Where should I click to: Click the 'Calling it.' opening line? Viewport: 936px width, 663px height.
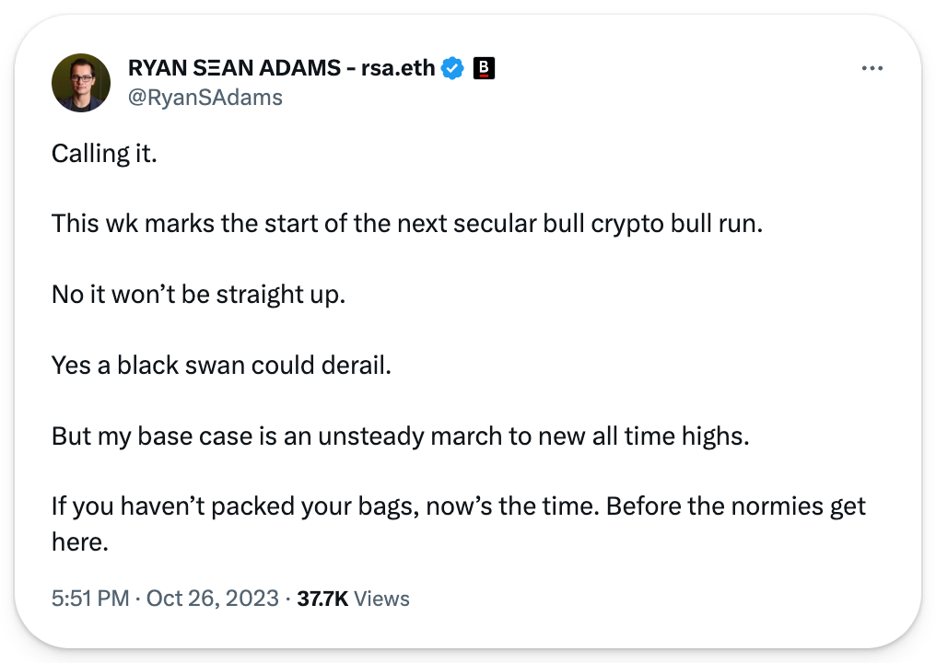[x=104, y=154]
